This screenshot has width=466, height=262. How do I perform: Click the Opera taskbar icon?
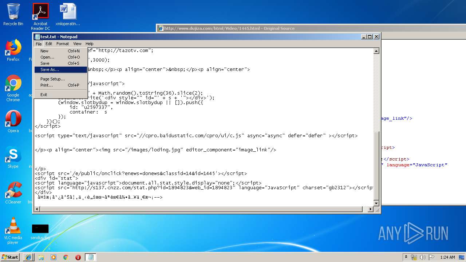pos(78,257)
